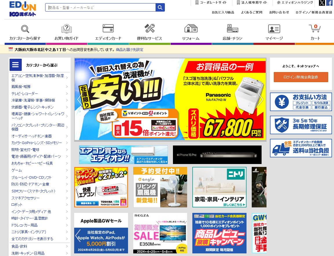Click the lower promo row left arrow

78,235
